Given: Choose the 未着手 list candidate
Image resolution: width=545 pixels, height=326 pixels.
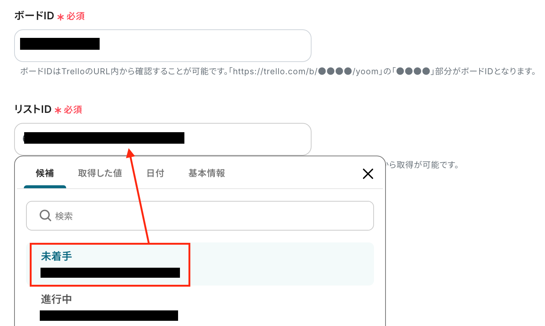Looking at the screenshot, I should (x=202, y=264).
